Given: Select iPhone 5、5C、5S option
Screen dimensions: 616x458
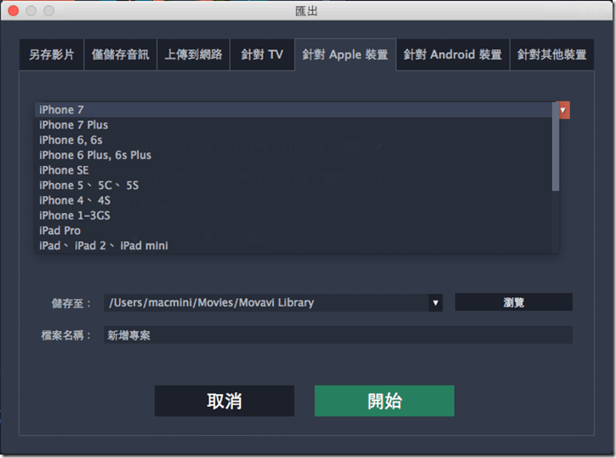Looking at the screenshot, I should coord(294,186).
